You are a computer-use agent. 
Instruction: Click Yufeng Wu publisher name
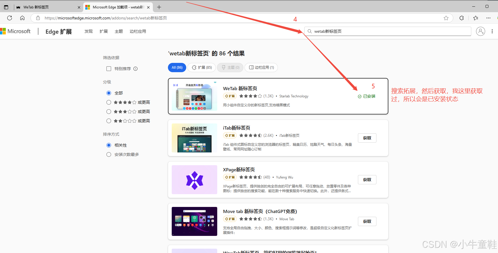pyautogui.click(x=285, y=177)
